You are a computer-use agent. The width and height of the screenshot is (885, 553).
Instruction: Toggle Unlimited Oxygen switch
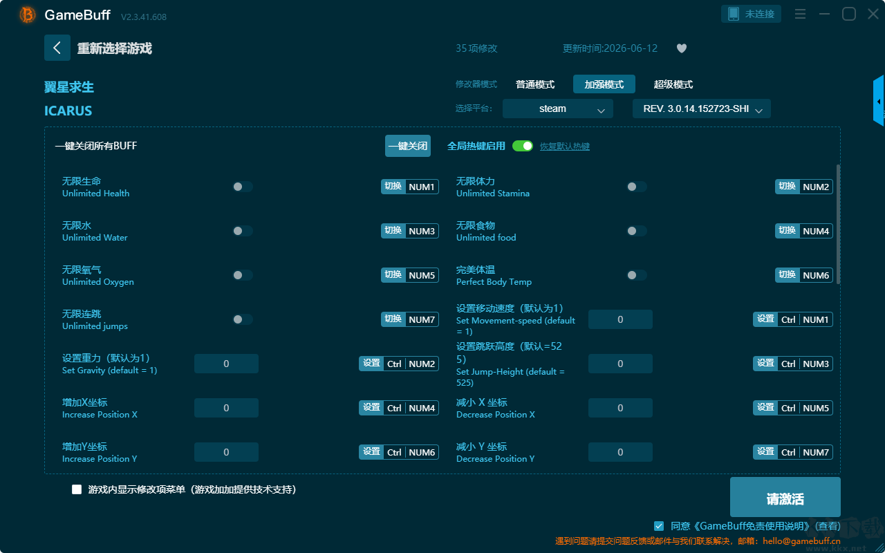[x=242, y=275]
